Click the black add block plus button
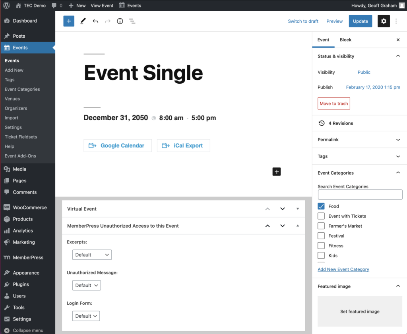Image resolution: width=407 pixels, height=334 pixels. click(277, 171)
